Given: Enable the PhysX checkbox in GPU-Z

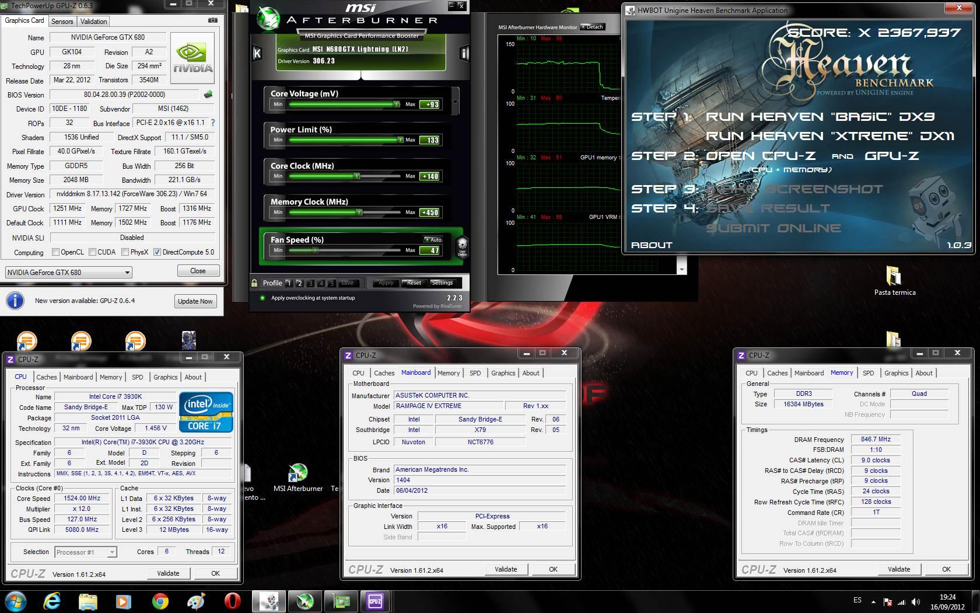Looking at the screenshot, I should (x=125, y=252).
